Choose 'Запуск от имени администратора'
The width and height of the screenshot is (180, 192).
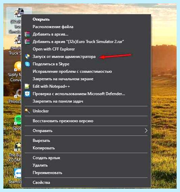pyautogui.click(x=86, y=57)
